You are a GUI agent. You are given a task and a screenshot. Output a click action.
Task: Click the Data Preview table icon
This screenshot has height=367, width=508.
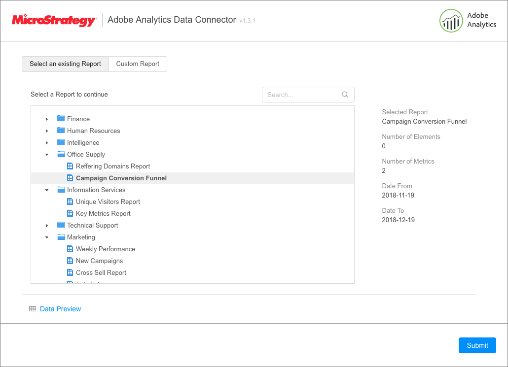pyautogui.click(x=33, y=309)
